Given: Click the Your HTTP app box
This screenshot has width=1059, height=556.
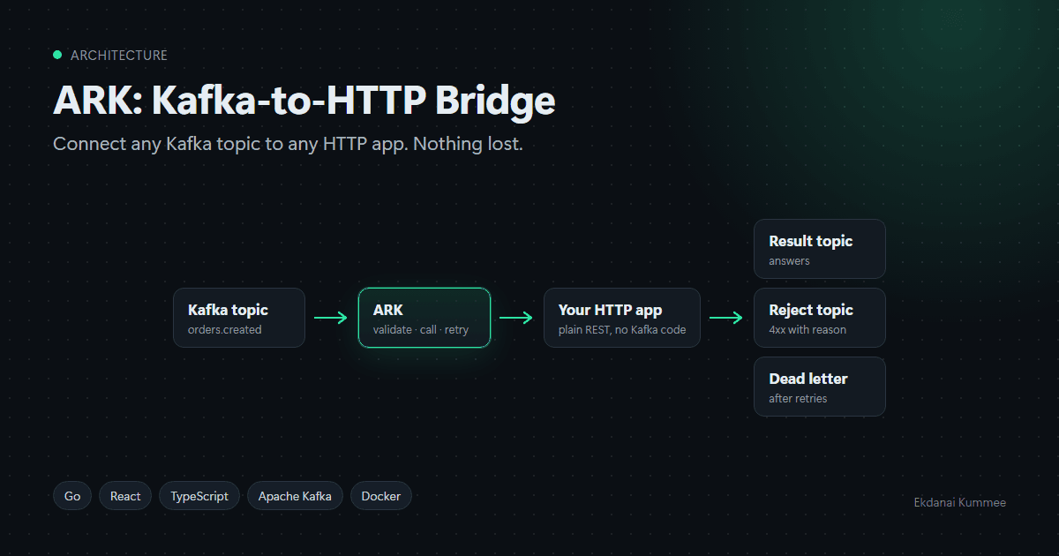Looking at the screenshot, I should [x=622, y=318].
